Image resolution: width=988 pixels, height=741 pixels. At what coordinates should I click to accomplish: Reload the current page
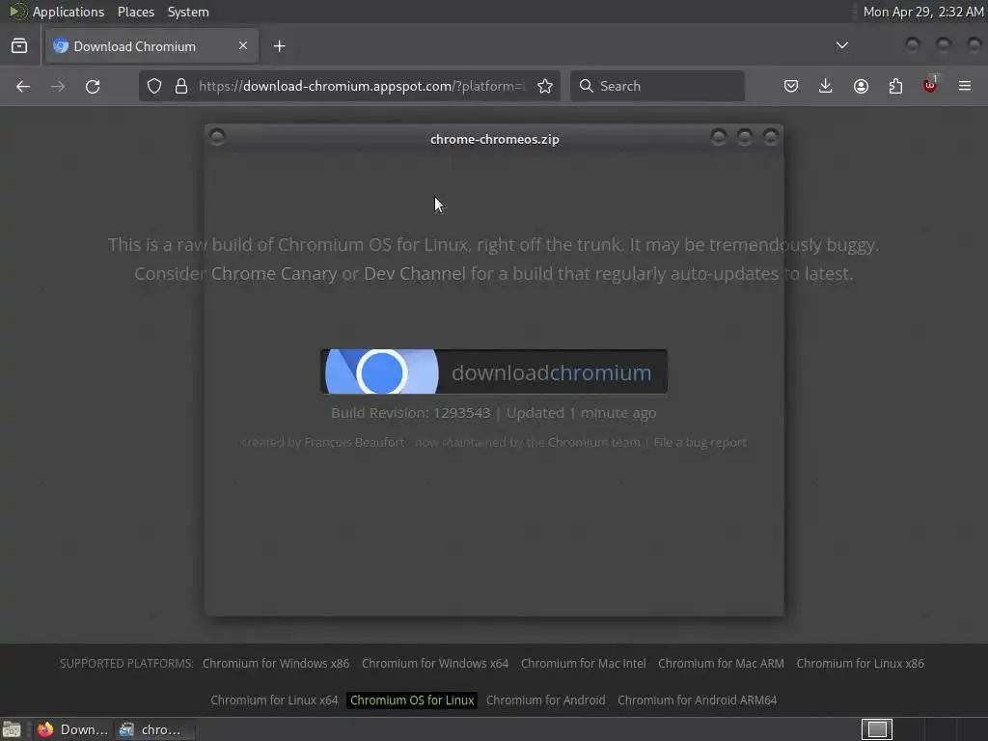[x=93, y=86]
